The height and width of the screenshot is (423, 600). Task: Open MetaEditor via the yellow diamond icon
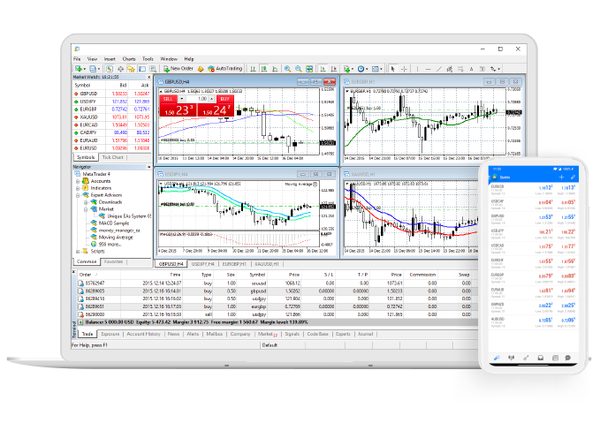point(201,69)
